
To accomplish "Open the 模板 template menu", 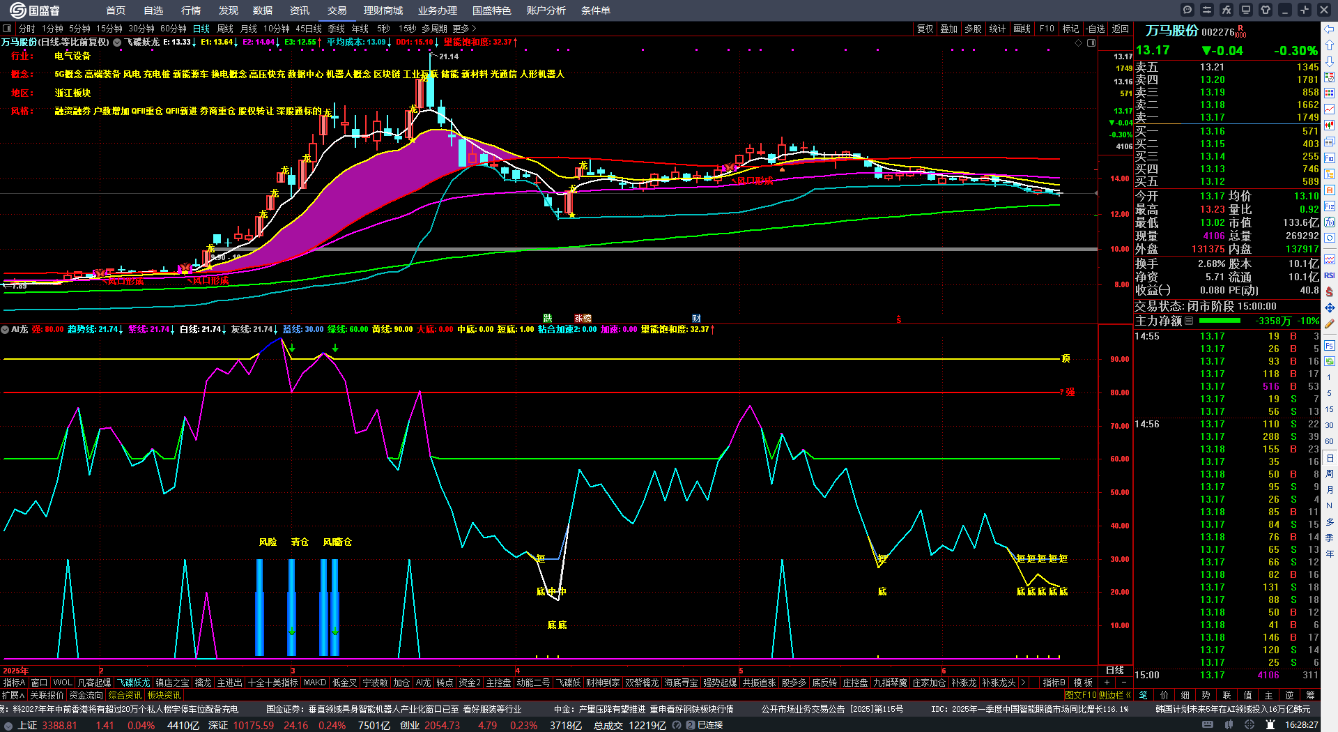I will click(1083, 683).
